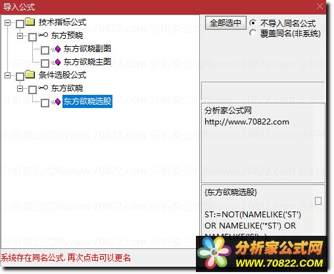Select the 不导入同名公式 radio option

[x=252, y=22]
